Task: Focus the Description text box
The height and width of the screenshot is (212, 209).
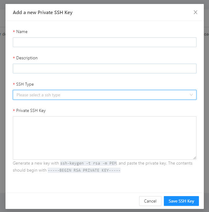Action: point(104,69)
